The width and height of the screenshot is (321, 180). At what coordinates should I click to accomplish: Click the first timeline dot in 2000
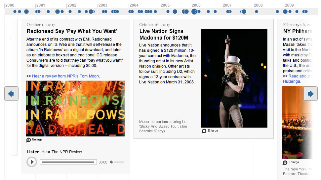[x=15, y=12]
